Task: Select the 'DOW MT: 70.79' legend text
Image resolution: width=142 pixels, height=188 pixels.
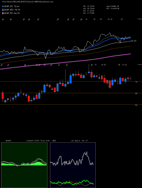Action: 12,10
